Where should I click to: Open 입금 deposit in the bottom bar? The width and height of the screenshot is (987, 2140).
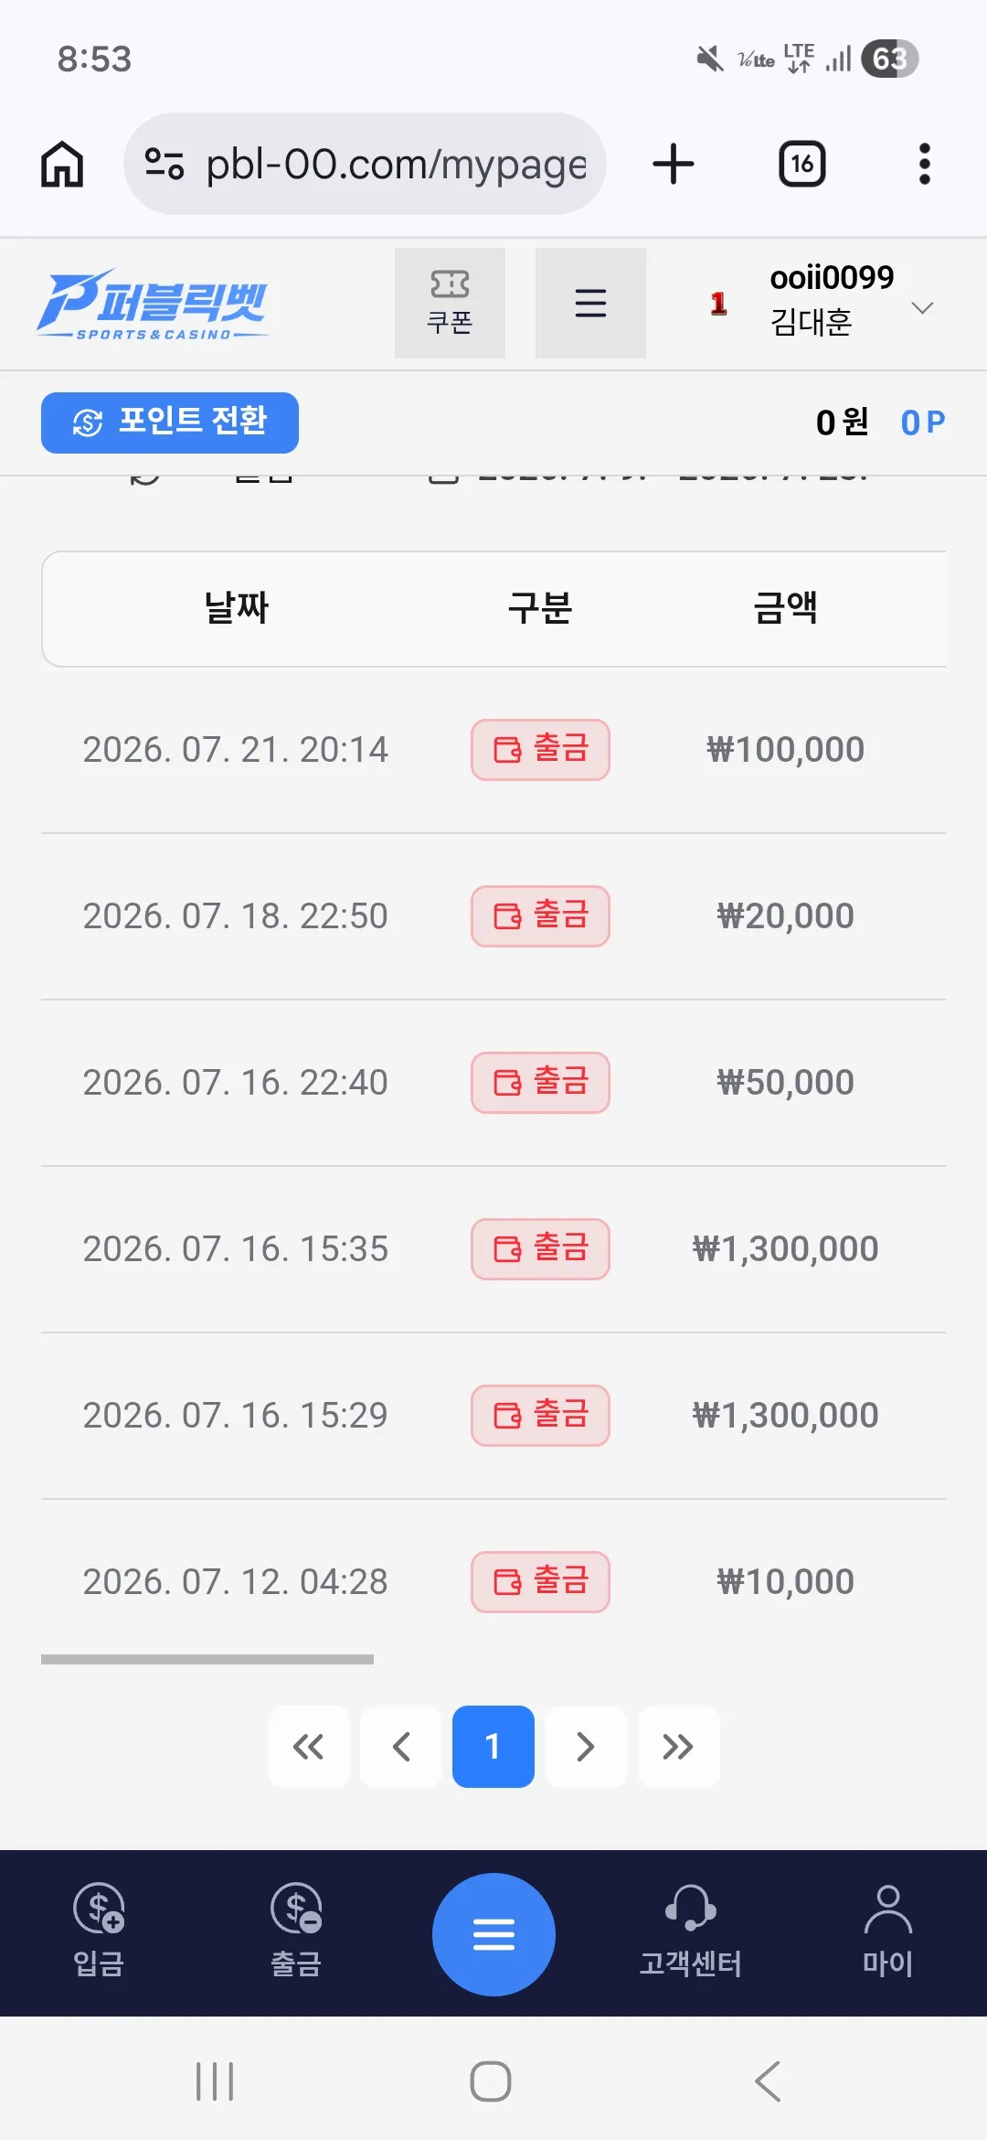pos(99,1932)
